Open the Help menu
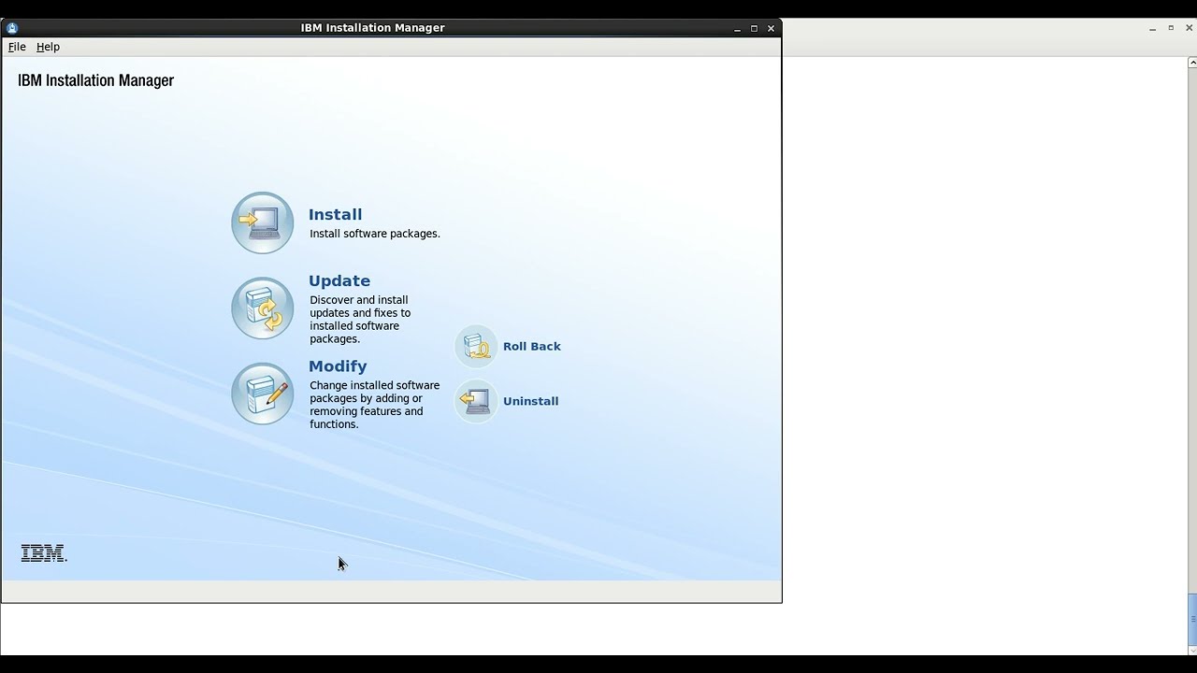 tap(48, 47)
